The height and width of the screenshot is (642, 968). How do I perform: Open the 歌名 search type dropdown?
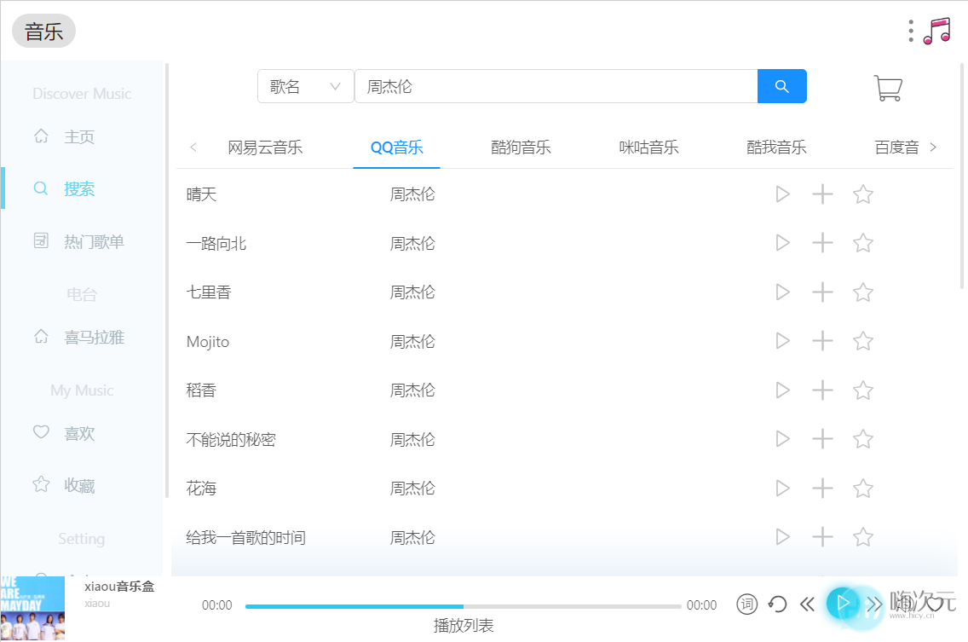pyautogui.click(x=305, y=85)
